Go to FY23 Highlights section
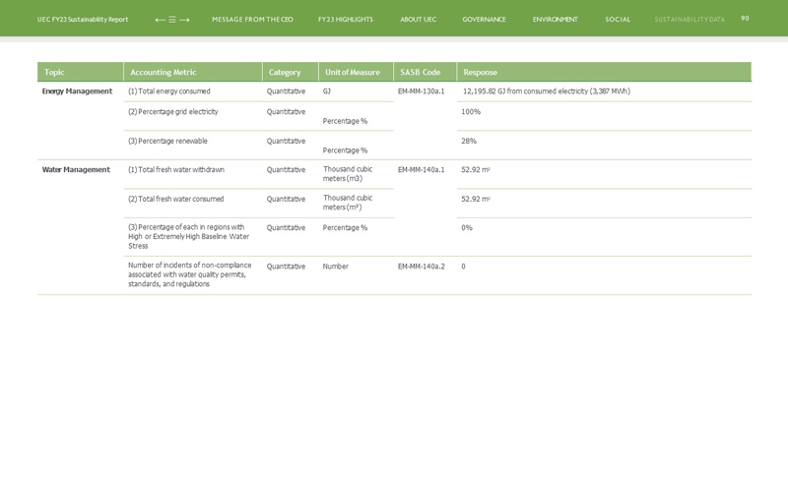The width and height of the screenshot is (788, 478). pyautogui.click(x=345, y=20)
